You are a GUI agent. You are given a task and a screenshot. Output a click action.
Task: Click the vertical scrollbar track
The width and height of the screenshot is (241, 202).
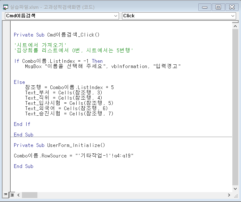click(235, 107)
